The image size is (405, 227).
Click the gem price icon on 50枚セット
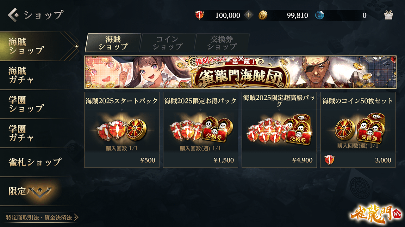tap(329, 160)
